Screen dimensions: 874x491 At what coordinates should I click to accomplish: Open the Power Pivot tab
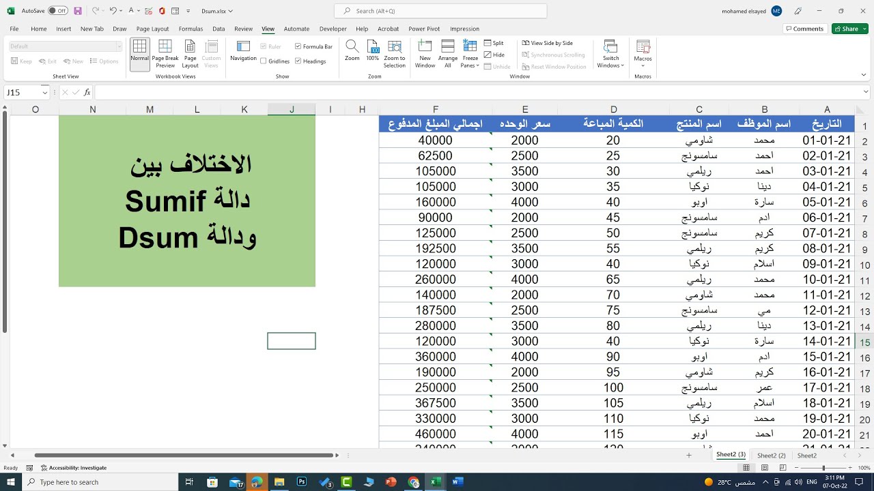pyautogui.click(x=424, y=29)
